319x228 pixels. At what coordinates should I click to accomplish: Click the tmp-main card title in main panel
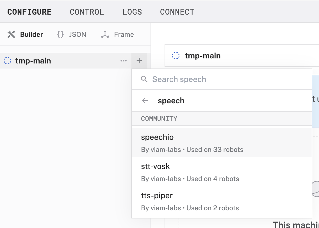click(203, 56)
